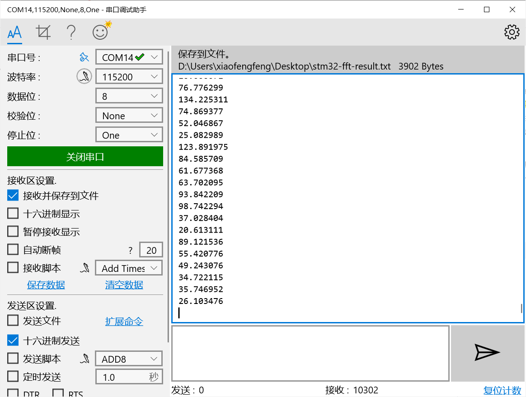Image resolution: width=526 pixels, height=397 pixels.
Task: Open the stop bits One dropdown
Action: coord(129,134)
